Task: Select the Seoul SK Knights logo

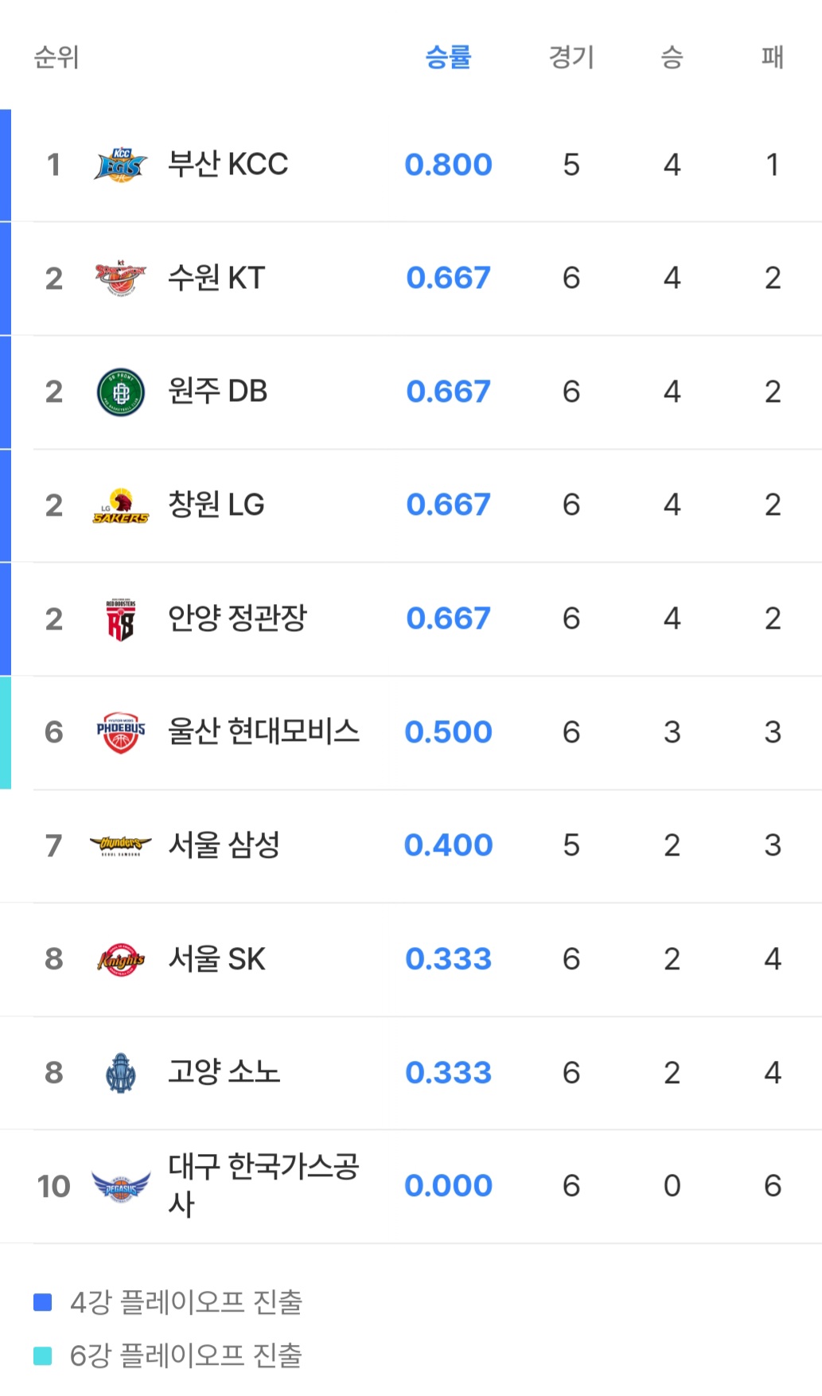Action: [x=120, y=959]
